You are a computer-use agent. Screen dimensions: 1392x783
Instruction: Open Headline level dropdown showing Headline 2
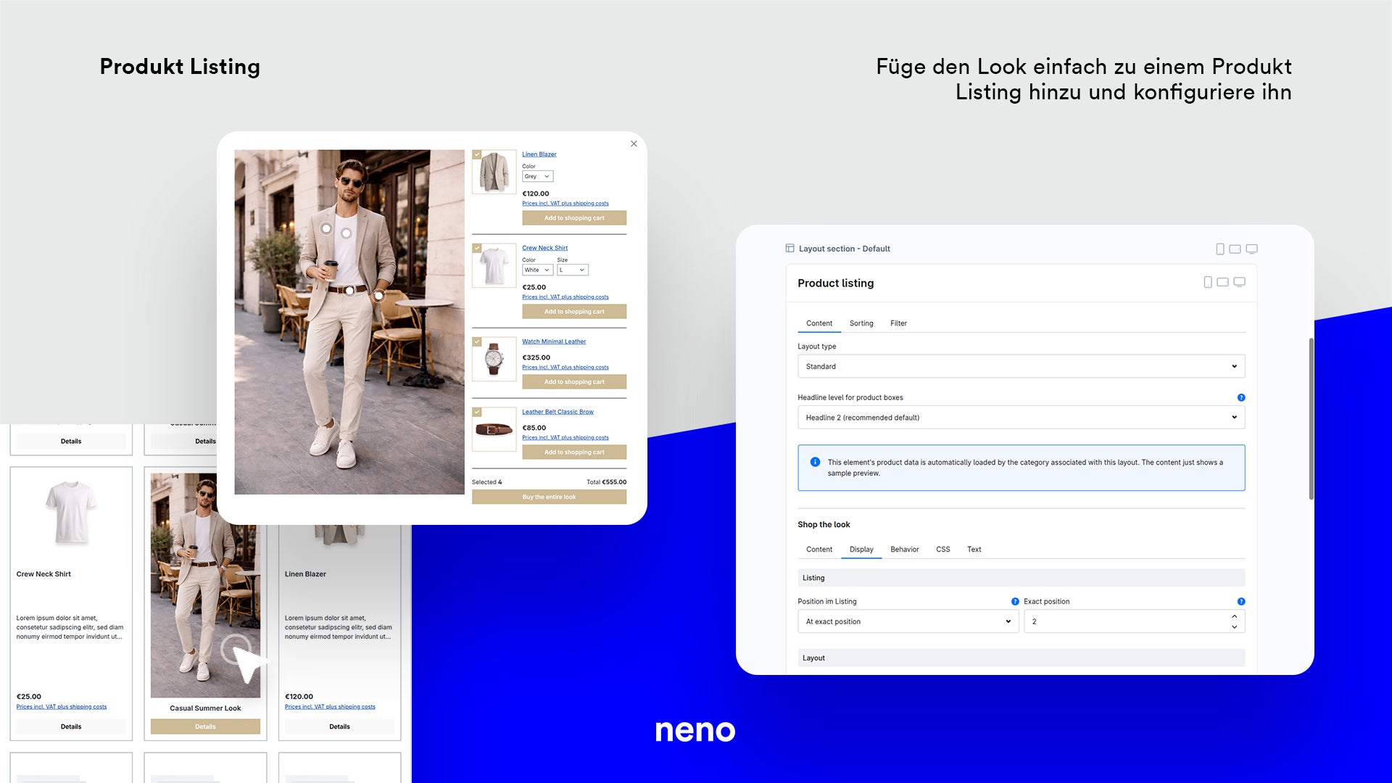[x=1021, y=418]
